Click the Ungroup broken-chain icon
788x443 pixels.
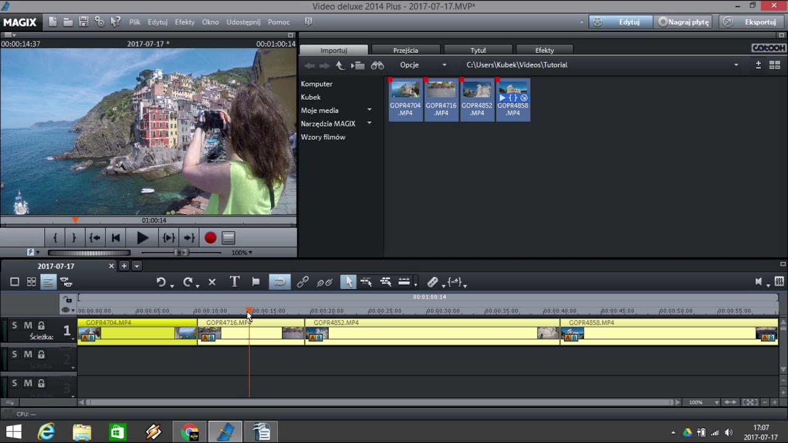tap(324, 282)
